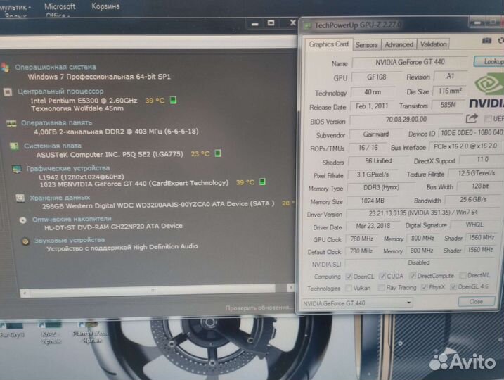Click ASUSTeK Computer INC. P5Q SE2 text
The width and height of the screenshot is (504, 380).
click(x=110, y=154)
